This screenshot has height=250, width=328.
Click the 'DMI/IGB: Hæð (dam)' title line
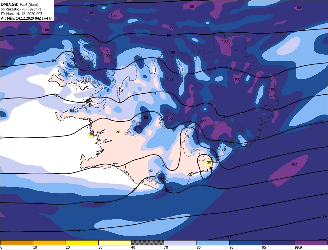pyautogui.click(x=19, y=4)
